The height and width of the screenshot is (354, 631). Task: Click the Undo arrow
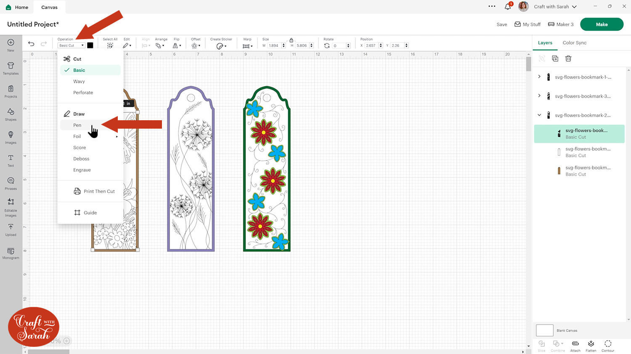(31, 44)
